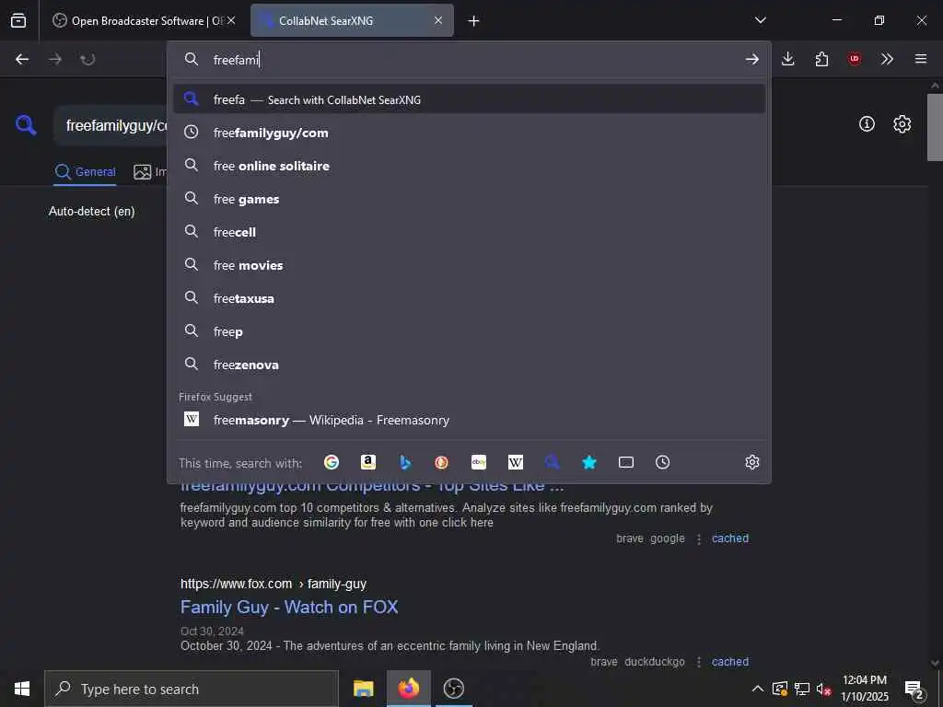Image resolution: width=943 pixels, height=707 pixels.
Task: List all tabs dropdown arrow
Action: [x=760, y=20]
